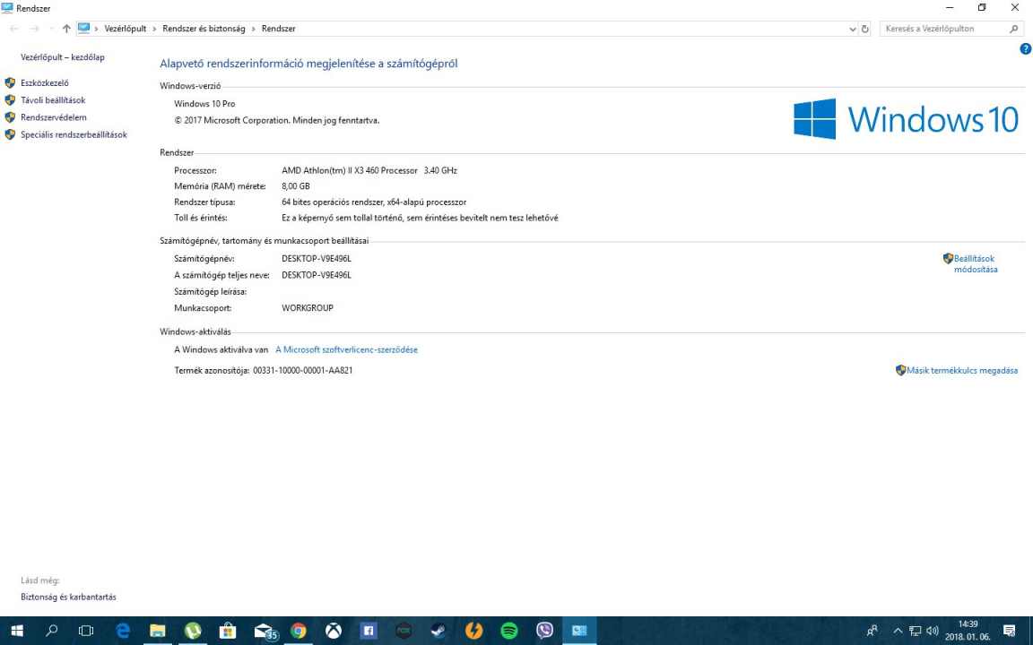Open the orange lightning bolt app on taskbar

tap(473, 632)
